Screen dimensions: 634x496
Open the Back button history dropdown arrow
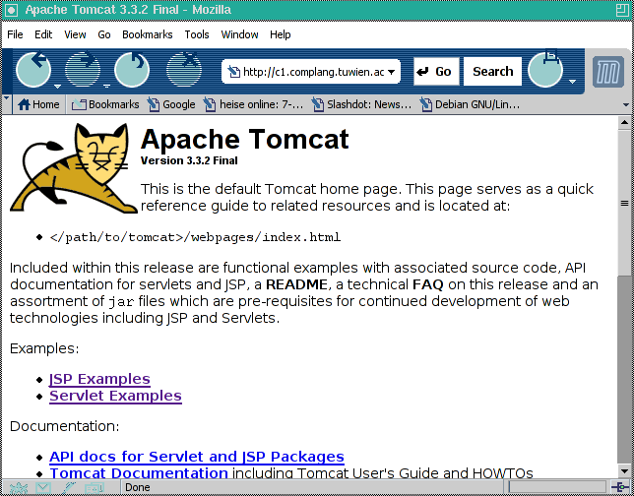click(x=57, y=86)
